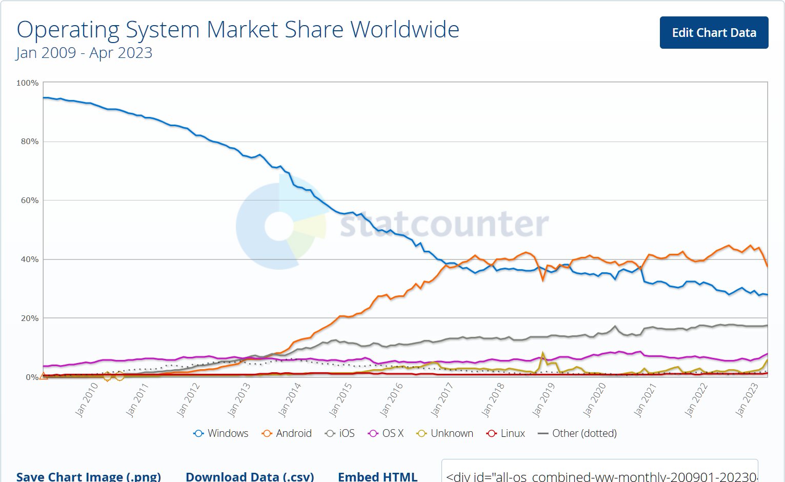Click the iOS legend marker icon
The height and width of the screenshot is (482, 785).
[x=330, y=433]
